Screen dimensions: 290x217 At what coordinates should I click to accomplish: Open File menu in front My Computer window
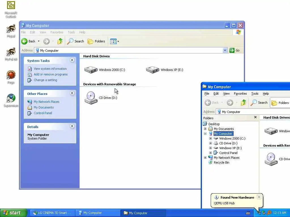coord(206,94)
